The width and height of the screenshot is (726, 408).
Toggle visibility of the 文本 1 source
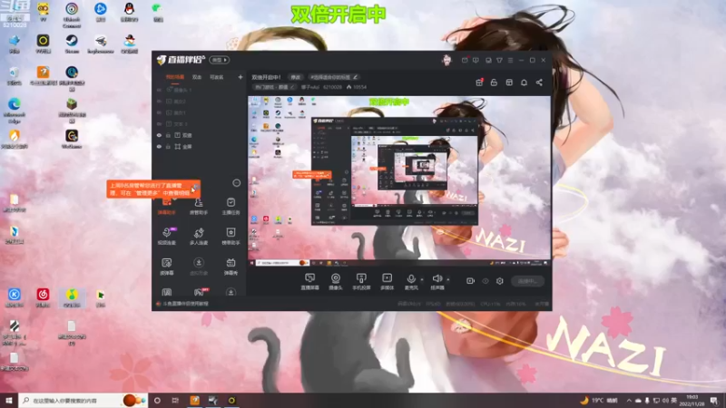[160, 124]
